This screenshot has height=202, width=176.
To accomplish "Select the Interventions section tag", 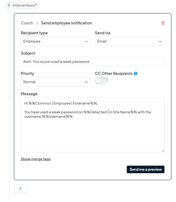I will pyautogui.click(x=22, y=5).
